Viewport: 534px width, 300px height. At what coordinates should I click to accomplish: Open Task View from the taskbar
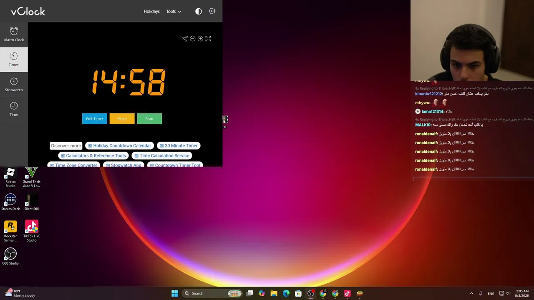[x=249, y=293]
